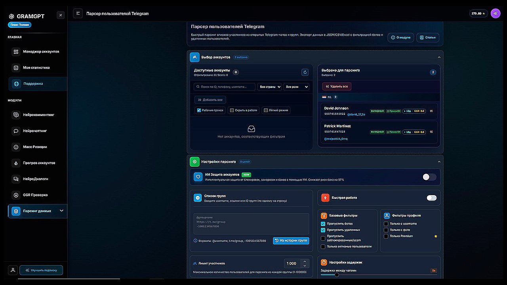Click the chat icon of НейроДиалоги
The image size is (507, 285).
point(16,179)
